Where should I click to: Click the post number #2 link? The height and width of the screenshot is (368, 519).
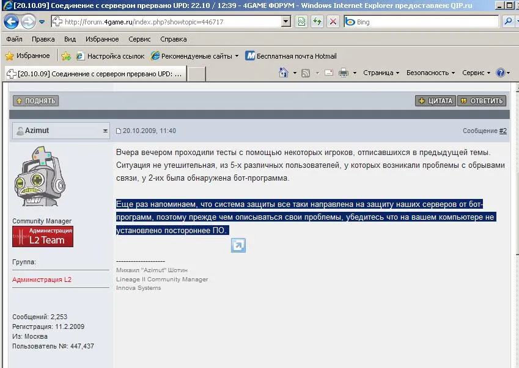click(502, 131)
